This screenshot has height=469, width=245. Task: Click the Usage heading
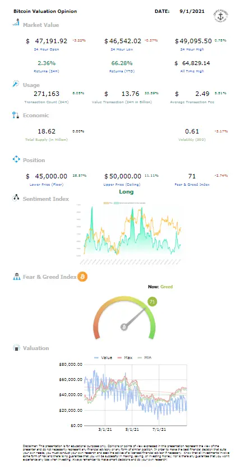31,85
